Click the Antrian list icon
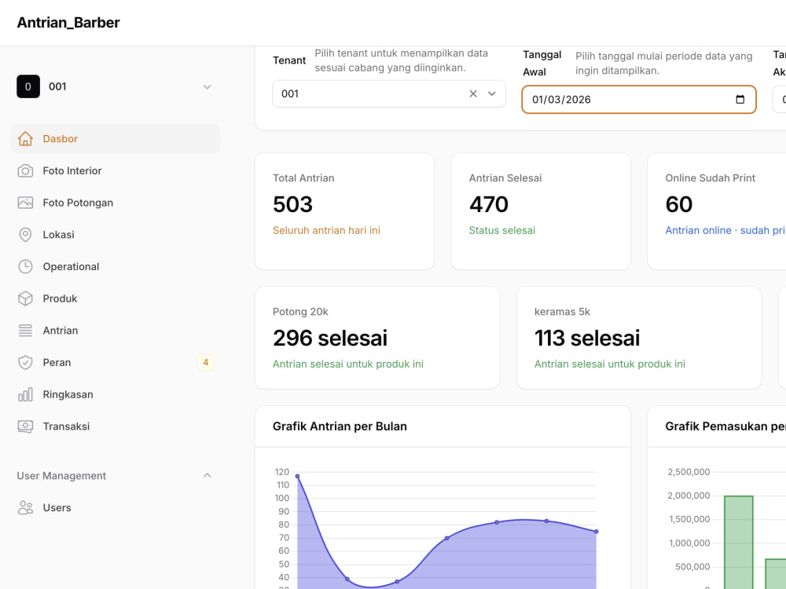This screenshot has height=589, width=786. pos(25,331)
